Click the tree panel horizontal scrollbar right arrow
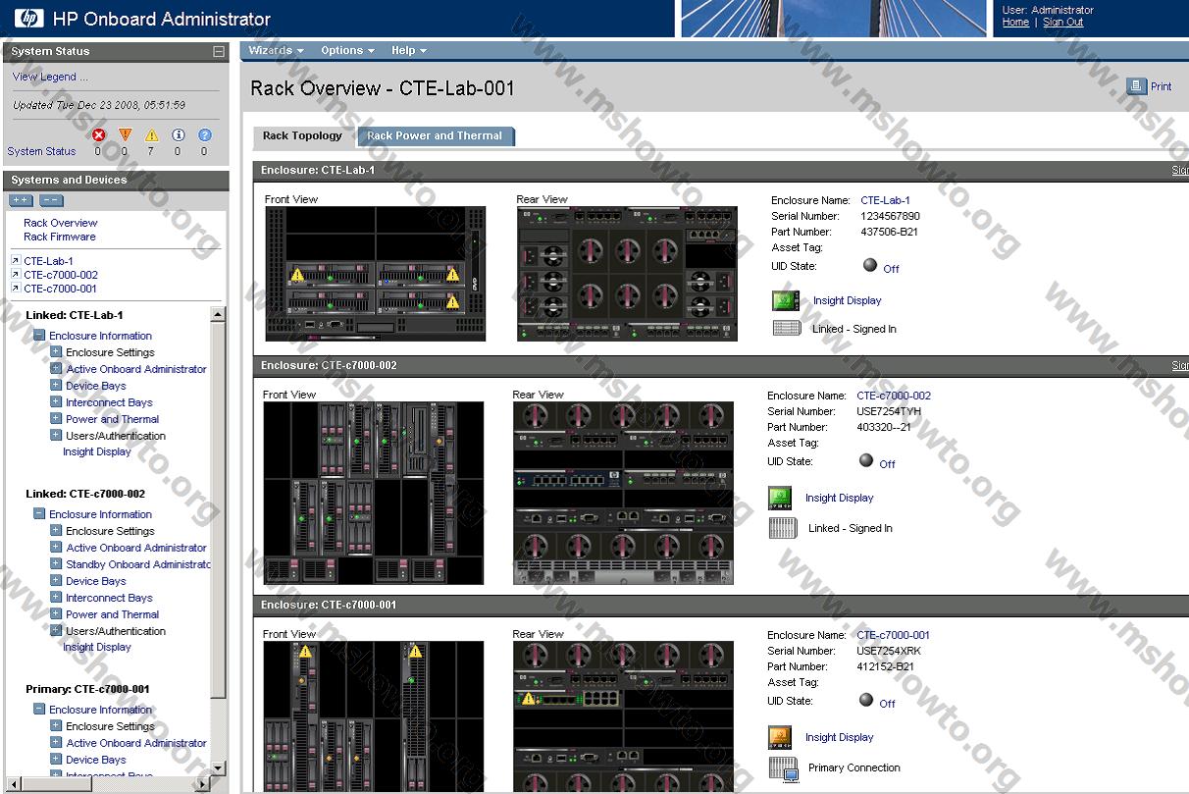 click(203, 783)
